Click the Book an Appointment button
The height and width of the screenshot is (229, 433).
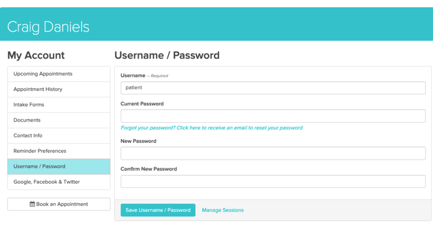59,204
